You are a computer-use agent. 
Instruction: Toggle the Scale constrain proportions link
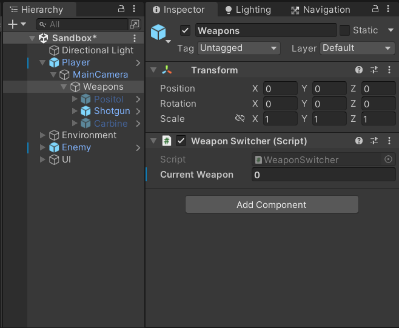coord(240,118)
